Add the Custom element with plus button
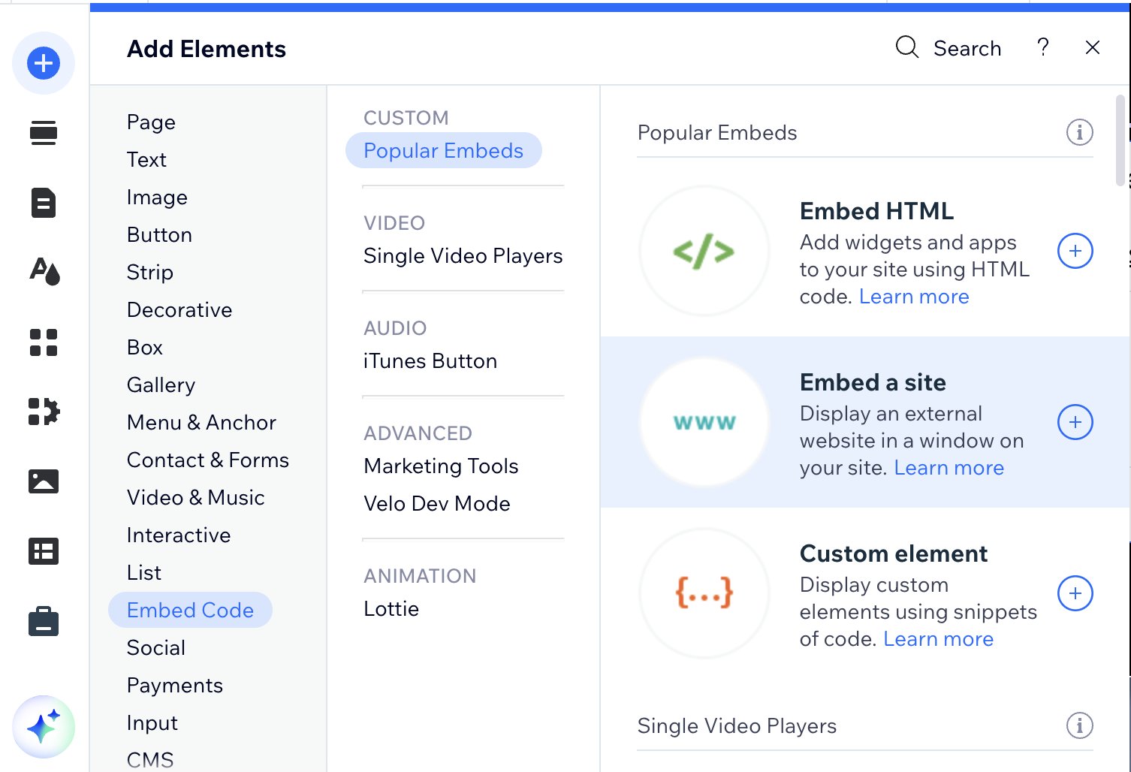Viewport: 1131px width, 772px height. click(1075, 593)
